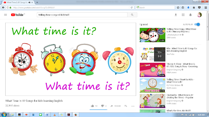View secure connection padlock details

[x=10, y=7]
